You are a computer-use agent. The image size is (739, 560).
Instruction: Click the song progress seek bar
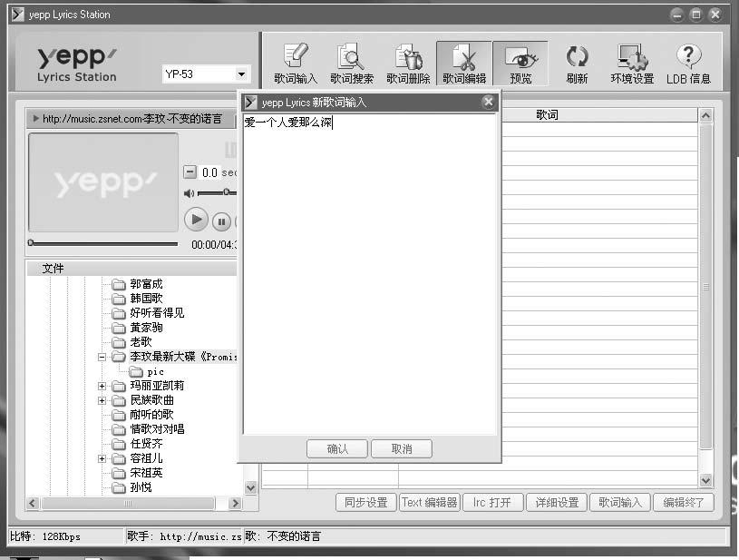[x=102, y=243]
